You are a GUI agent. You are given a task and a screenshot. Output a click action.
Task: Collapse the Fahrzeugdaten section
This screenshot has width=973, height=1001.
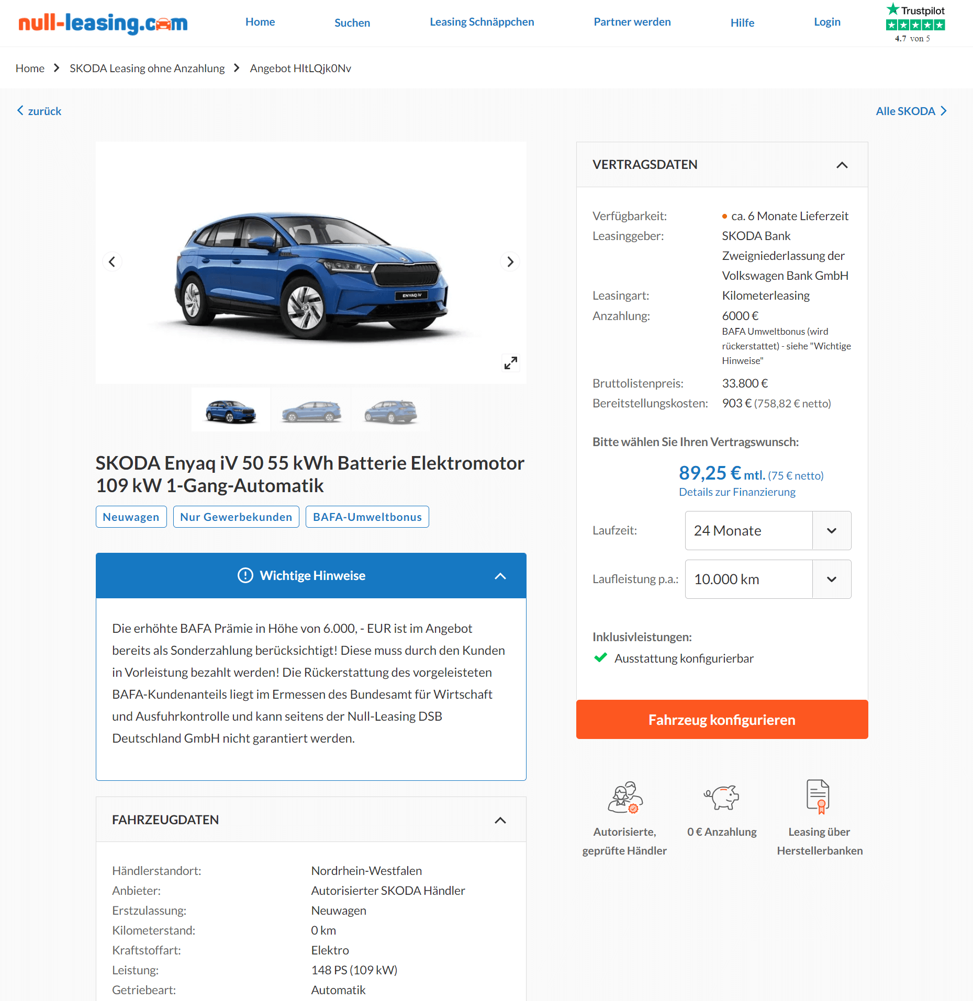pos(500,820)
